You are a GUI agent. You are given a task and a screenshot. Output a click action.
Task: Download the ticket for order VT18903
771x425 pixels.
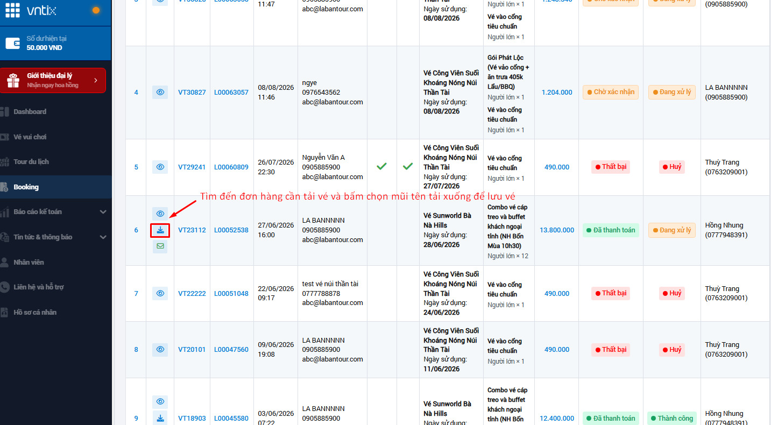[x=160, y=417]
